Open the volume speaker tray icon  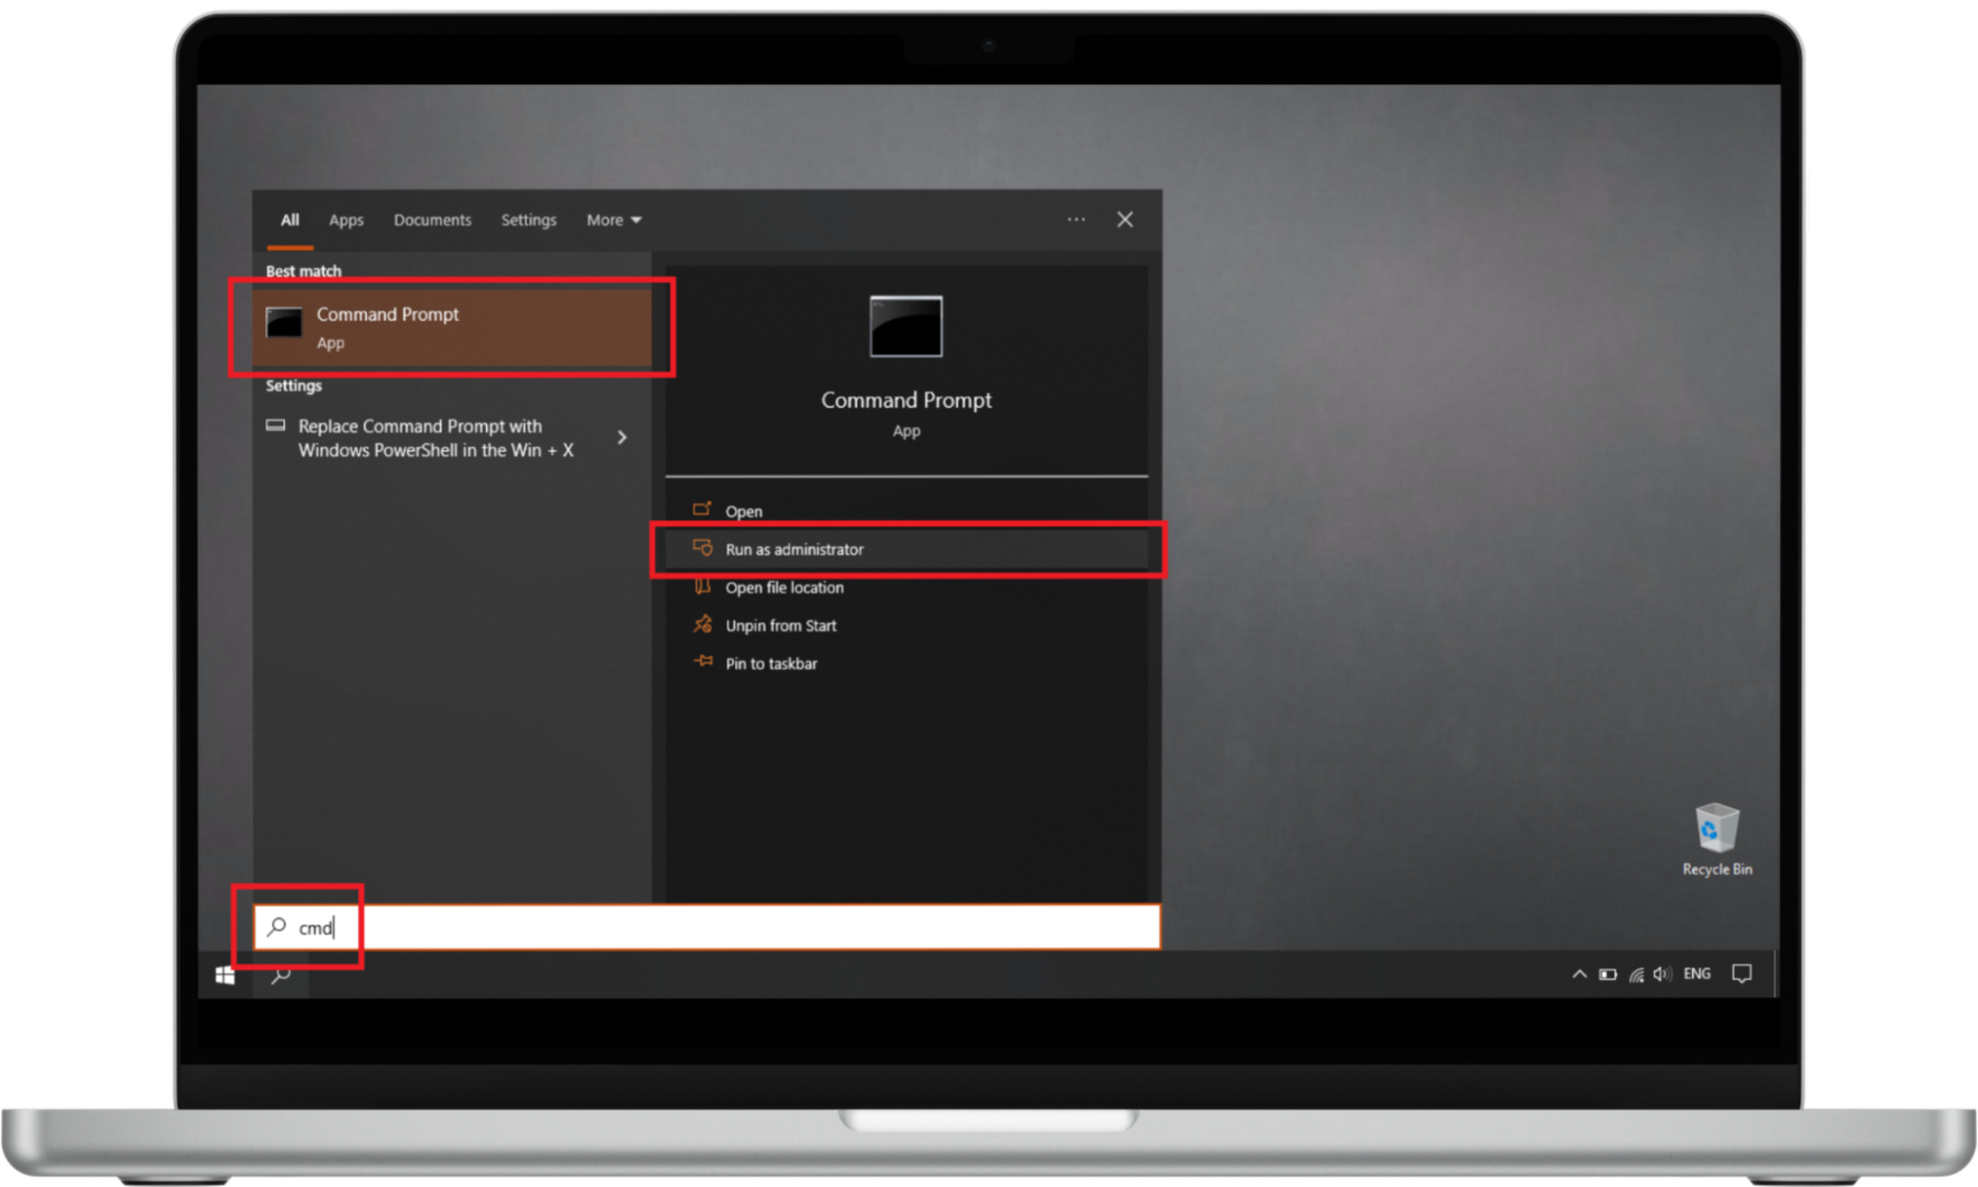[x=1662, y=974]
